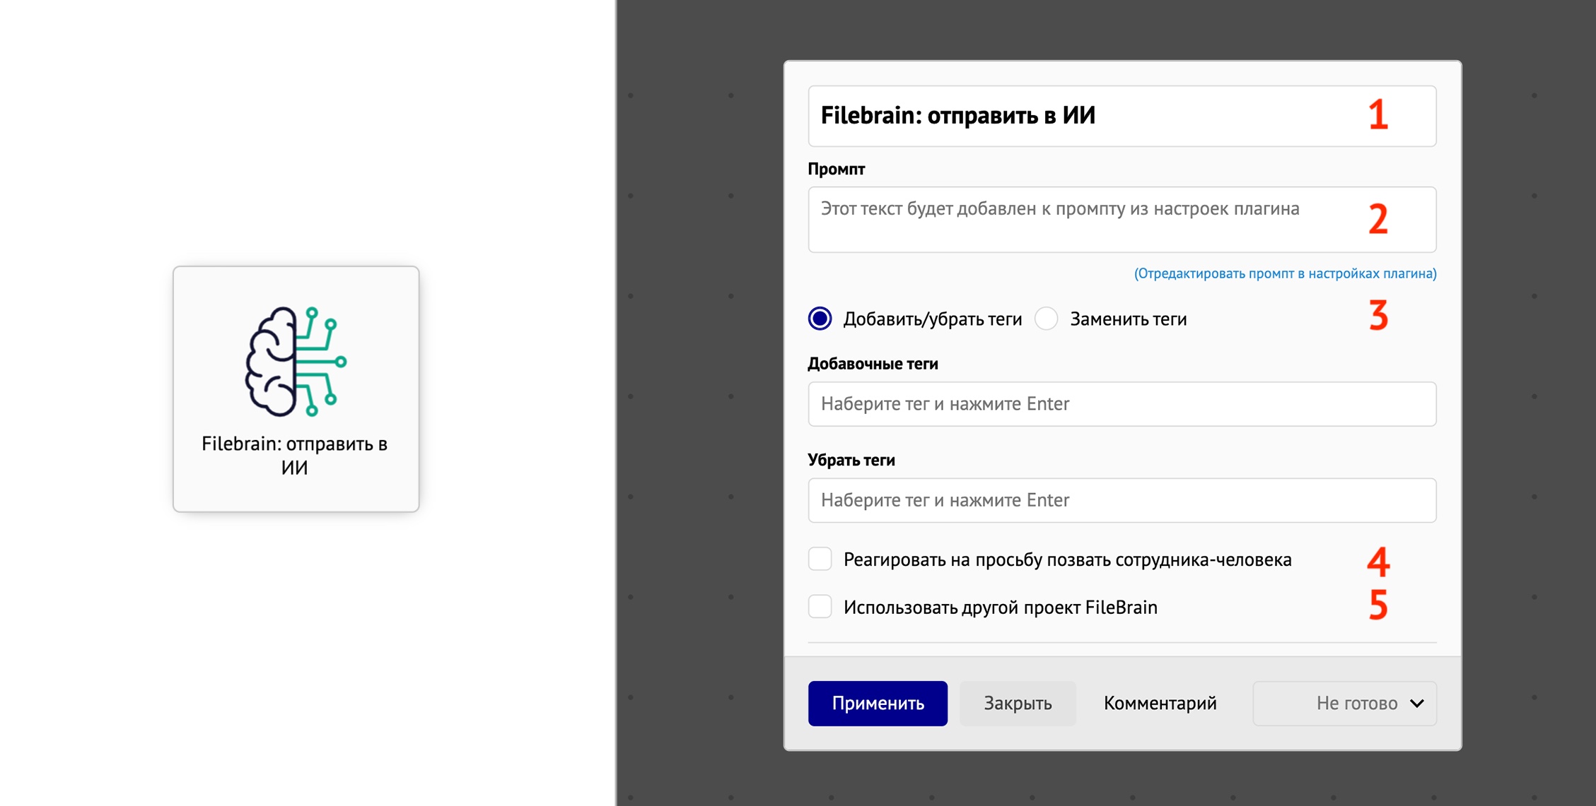The width and height of the screenshot is (1596, 806).
Task: Enable Реагировать на просьбу позвать сотрудника-человека checkbox
Action: (820, 559)
